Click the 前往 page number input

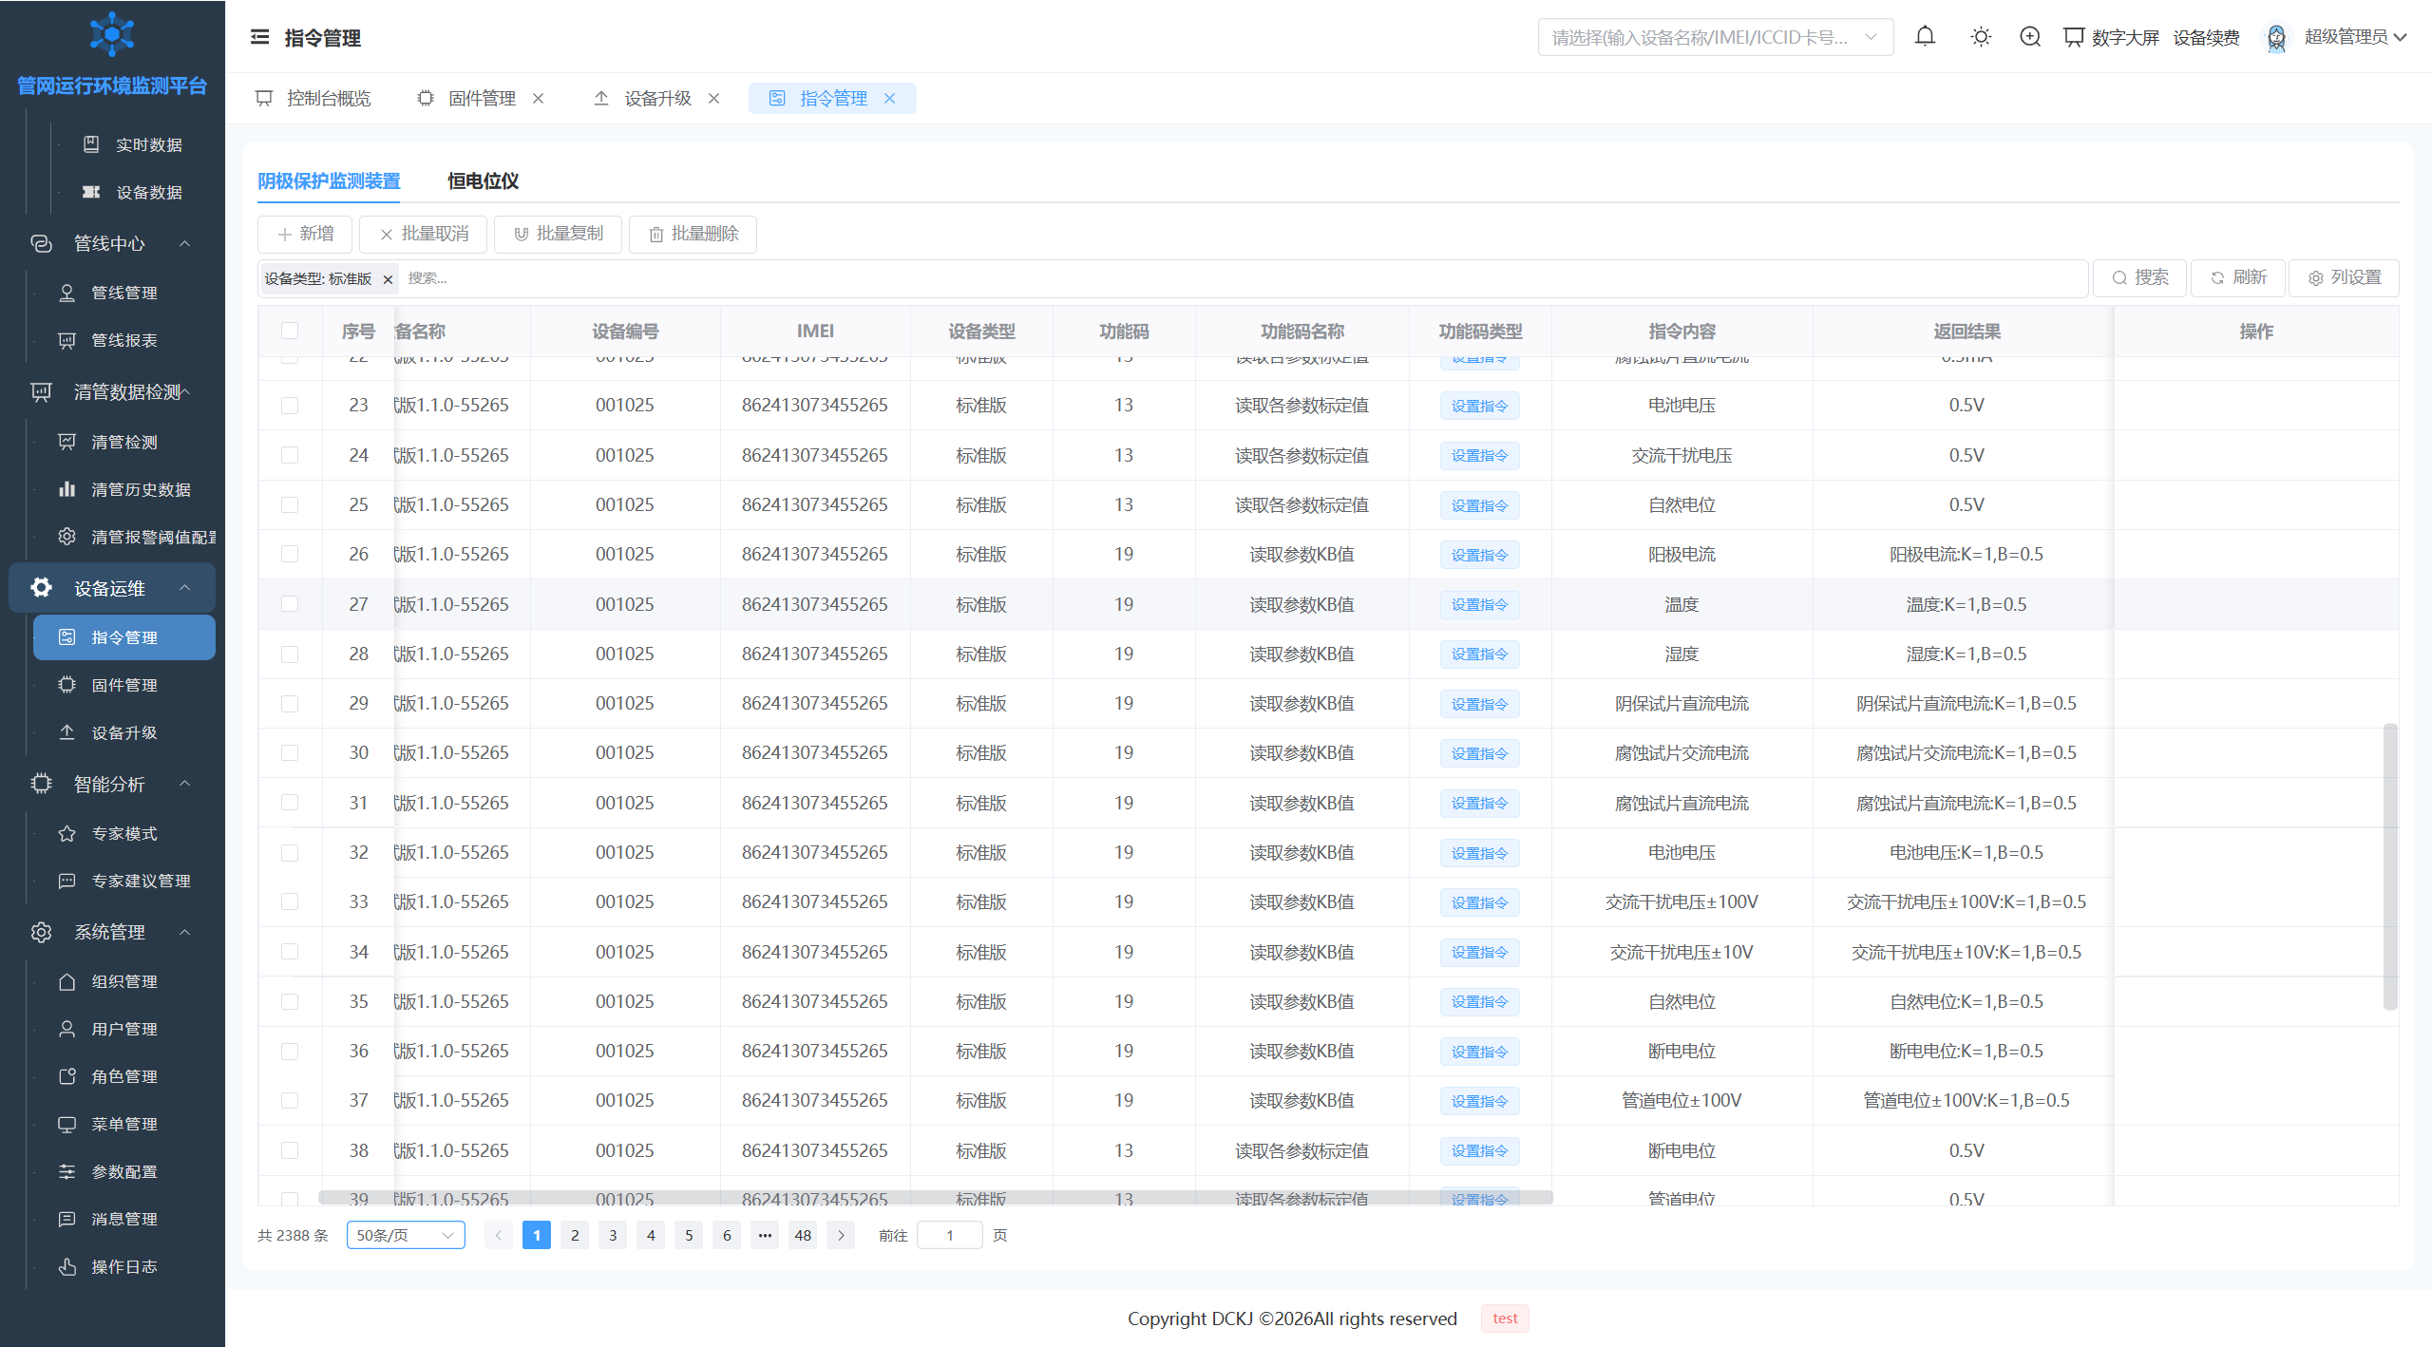pos(950,1235)
